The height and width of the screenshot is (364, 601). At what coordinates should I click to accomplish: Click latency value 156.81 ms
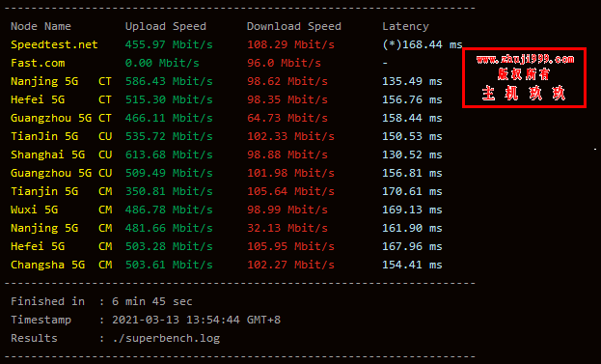click(412, 174)
